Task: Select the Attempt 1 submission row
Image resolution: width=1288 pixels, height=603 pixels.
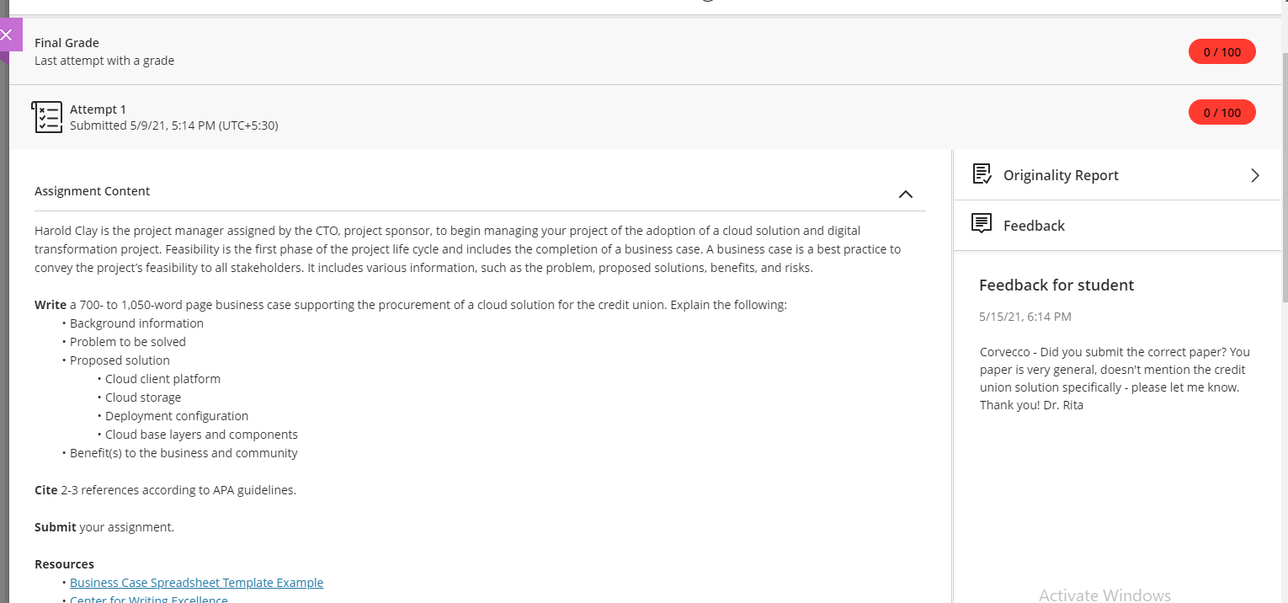Action: [644, 117]
